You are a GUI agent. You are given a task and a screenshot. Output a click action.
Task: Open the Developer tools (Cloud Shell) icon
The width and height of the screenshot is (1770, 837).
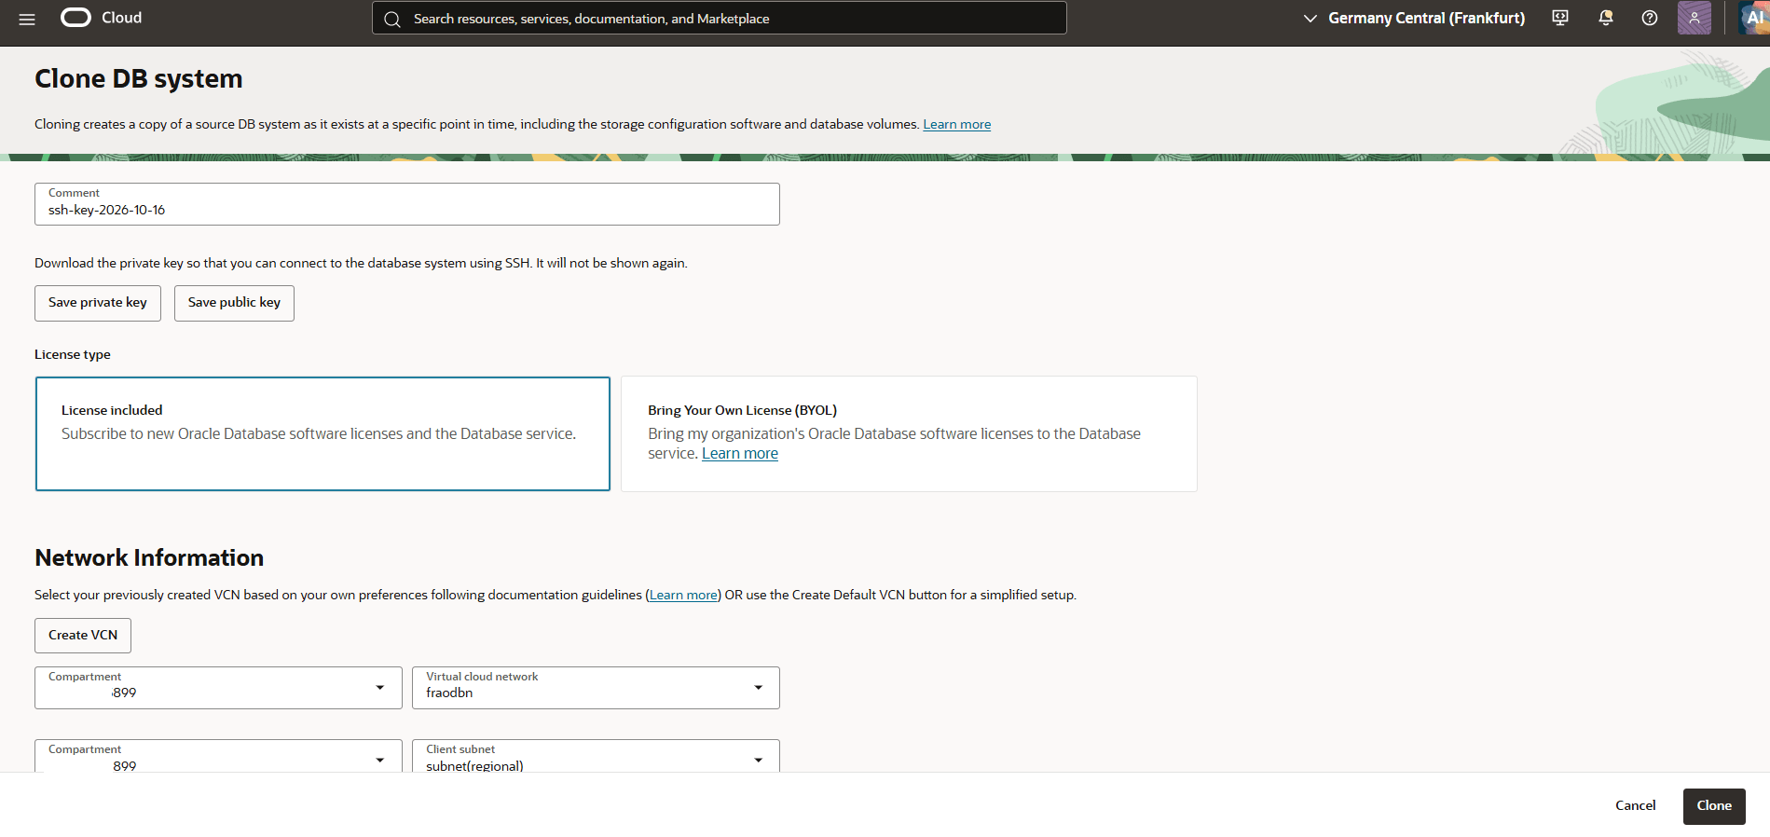click(x=1560, y=18)
